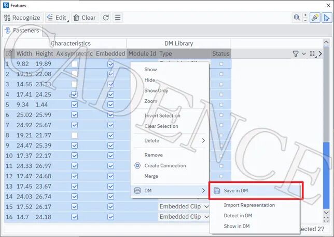Viewport: 334px width, 237px height.
Task: Select Zoom in context menu
Action: click(170, 101)
